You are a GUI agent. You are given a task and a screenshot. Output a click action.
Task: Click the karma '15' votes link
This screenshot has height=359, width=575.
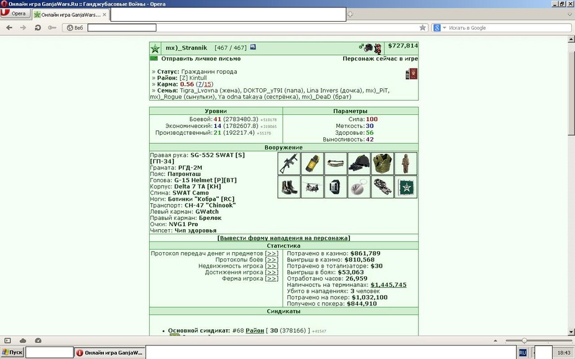(x=208, y=84)
